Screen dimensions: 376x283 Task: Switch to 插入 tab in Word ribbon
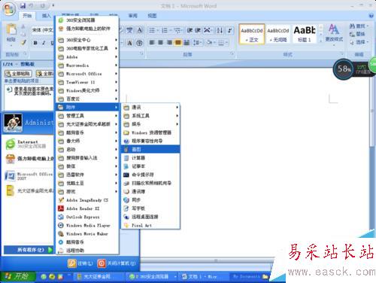point(46,16)
